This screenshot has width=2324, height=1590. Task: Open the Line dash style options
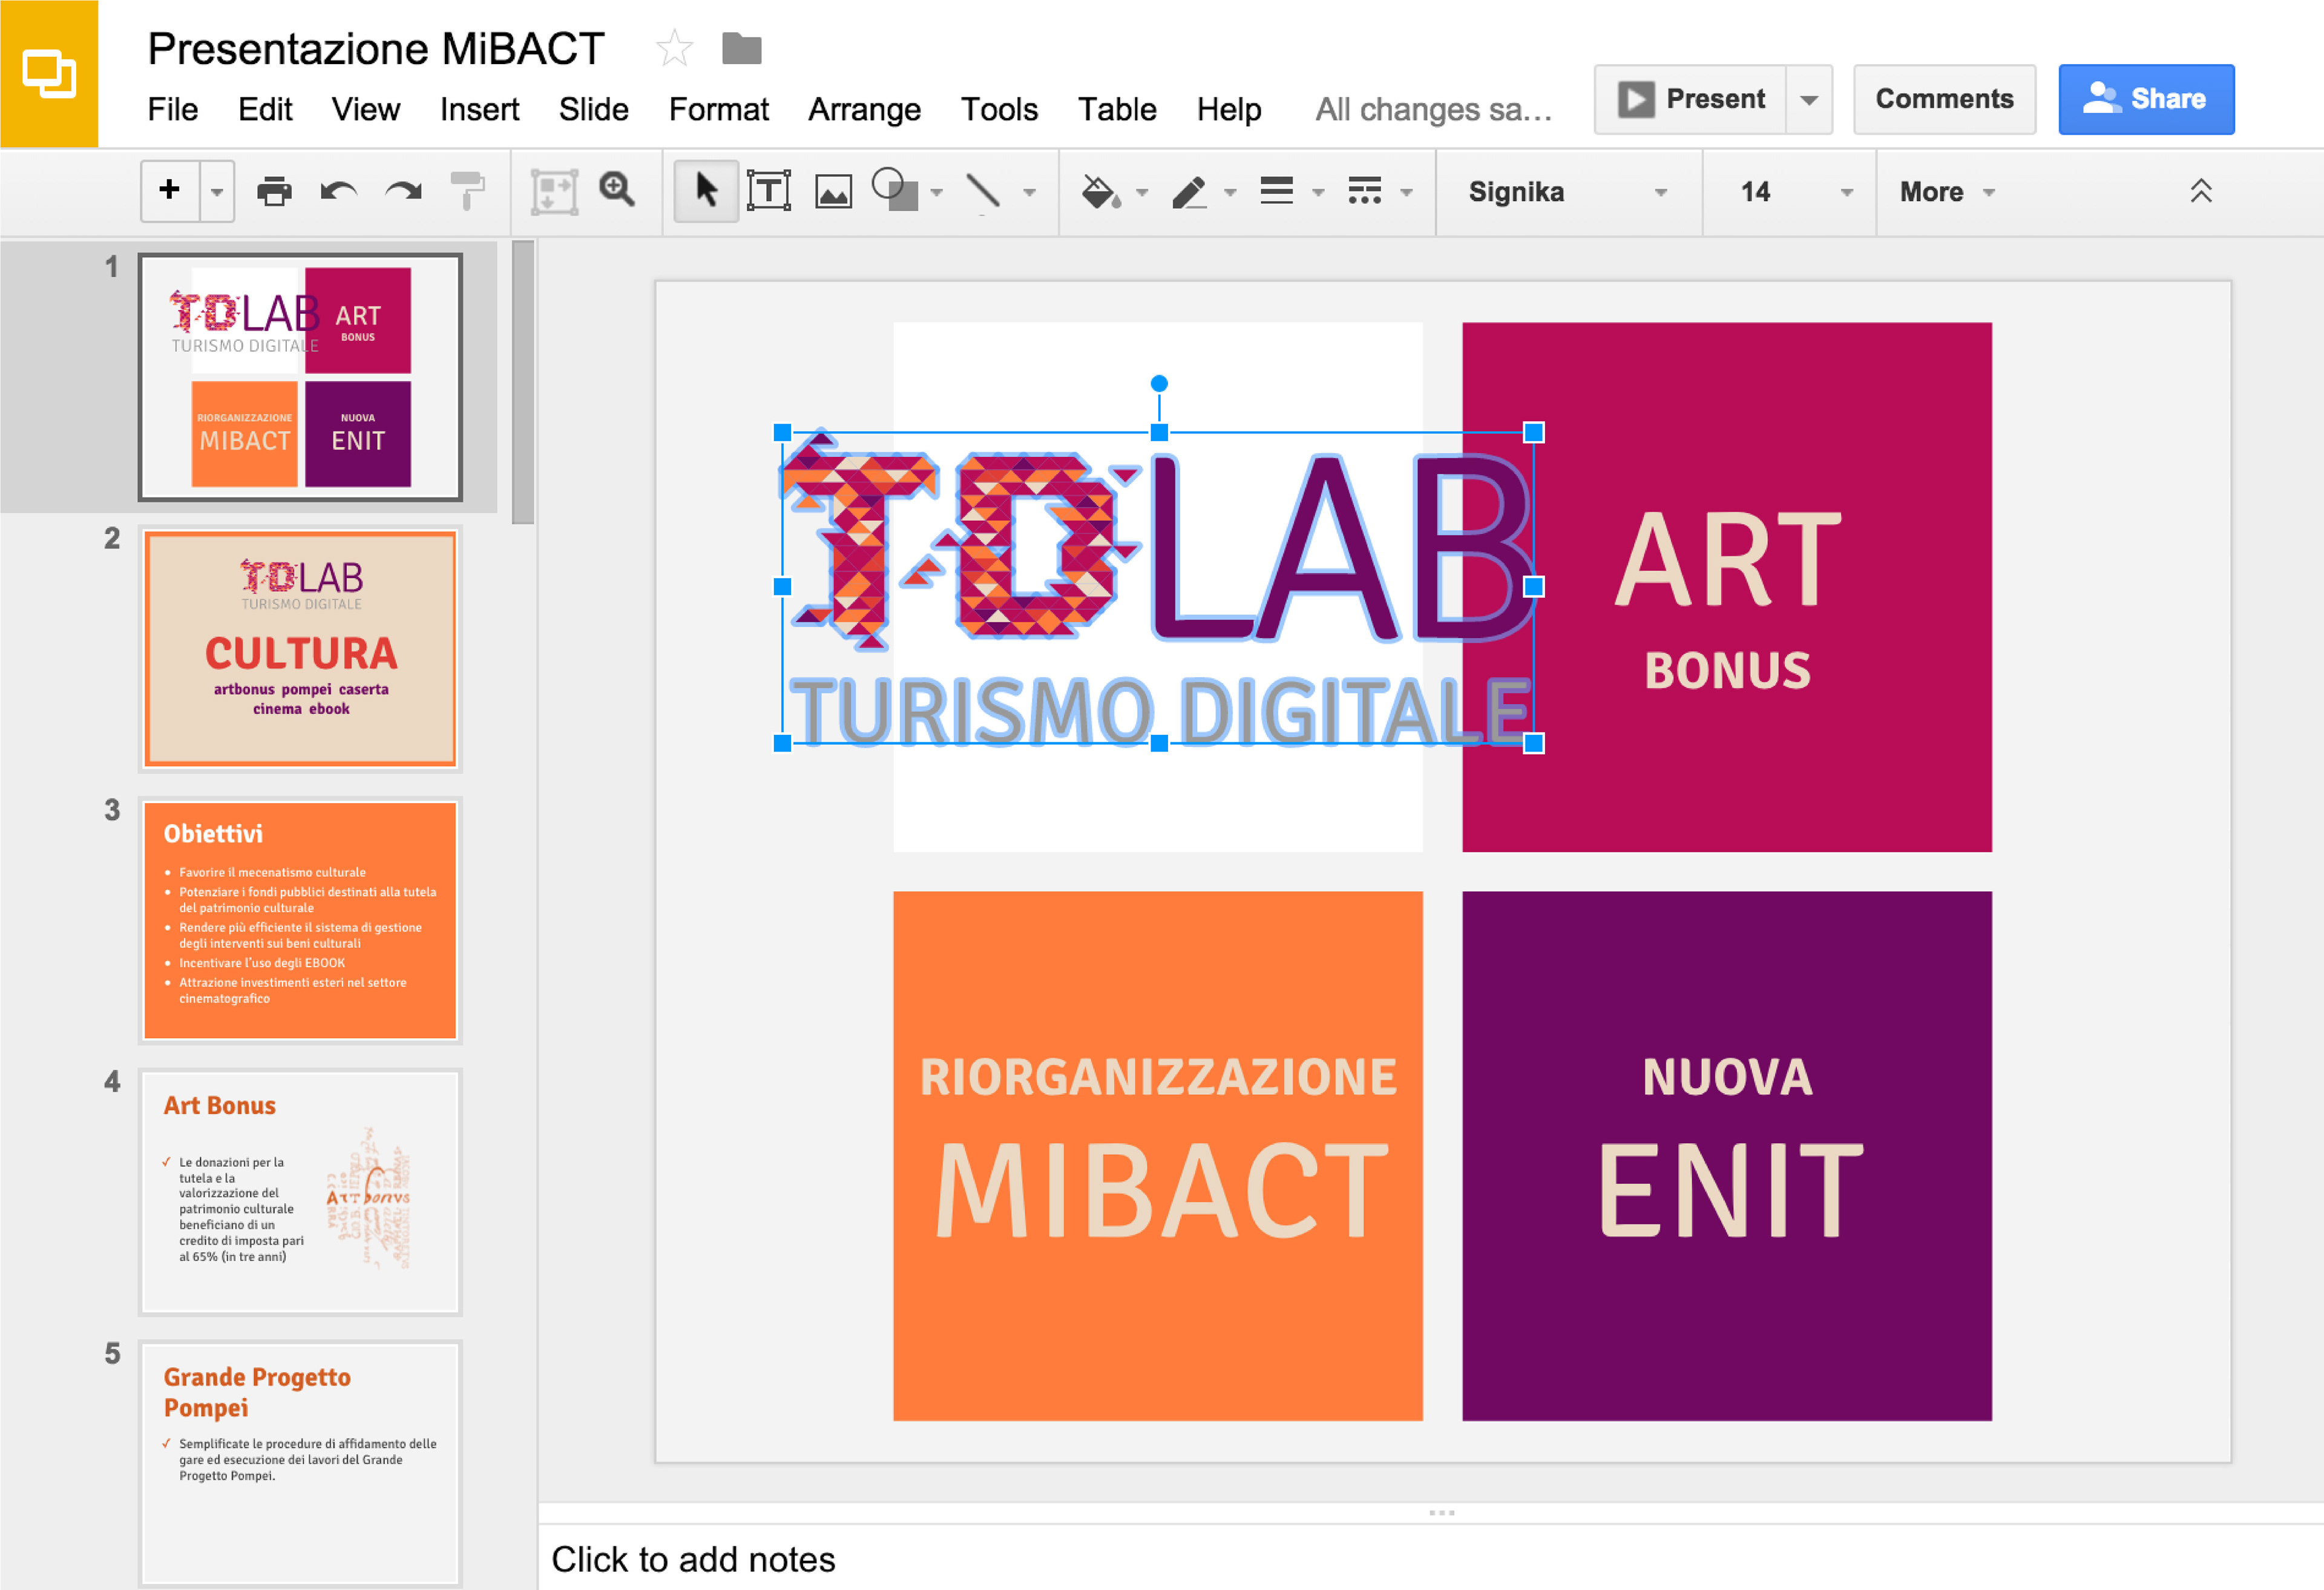click(x=1365, y=190)
